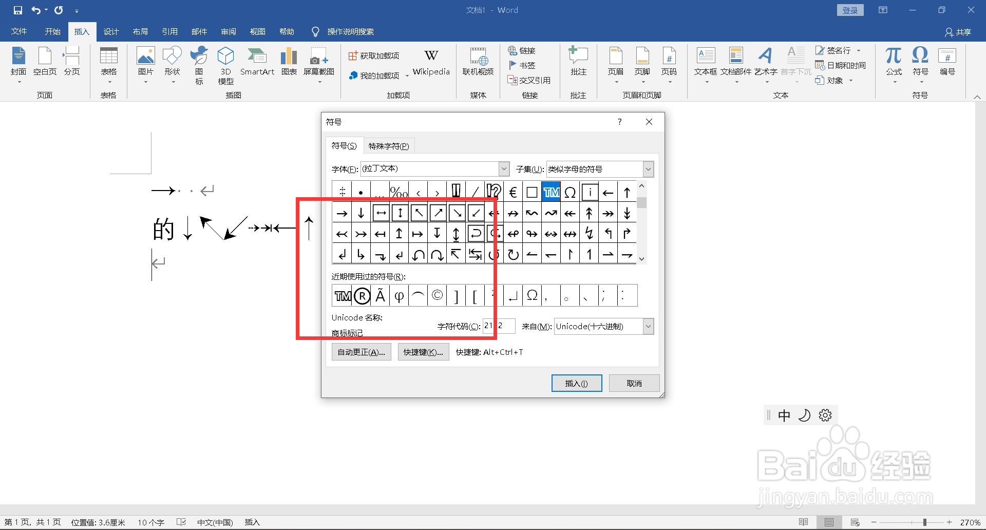
Task: Click the Redo icon in the title bar
Action: coord(59,10)
